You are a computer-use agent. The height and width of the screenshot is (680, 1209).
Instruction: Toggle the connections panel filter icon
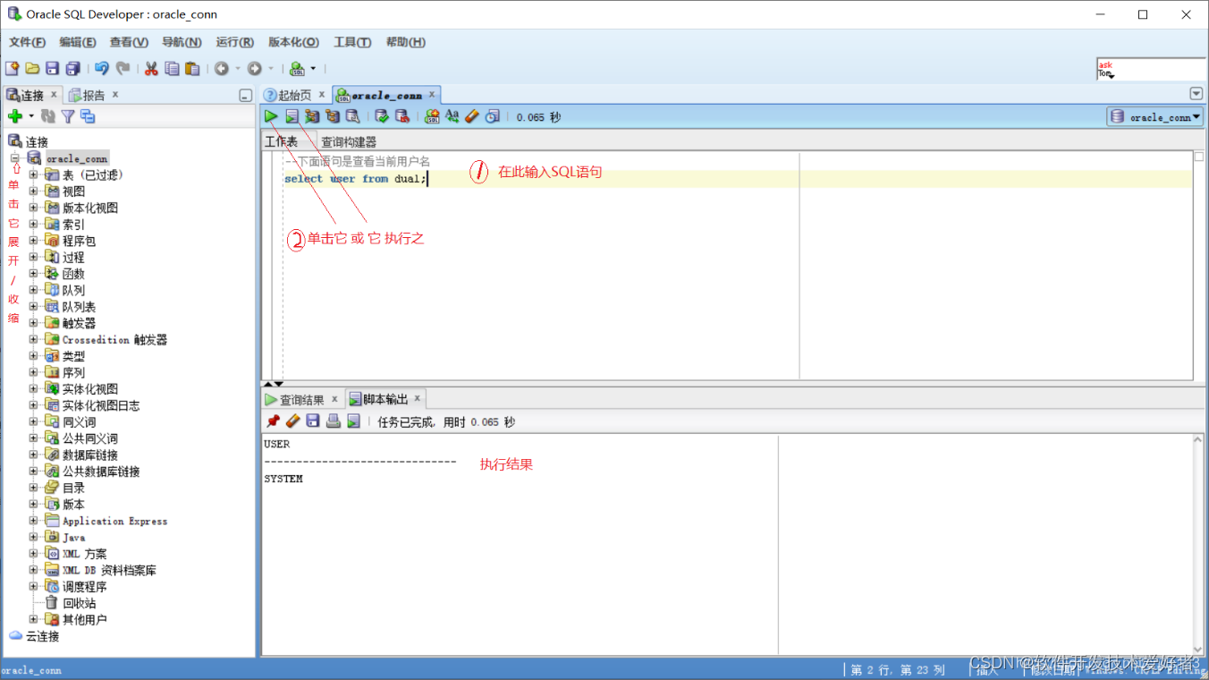coord(67,115)
